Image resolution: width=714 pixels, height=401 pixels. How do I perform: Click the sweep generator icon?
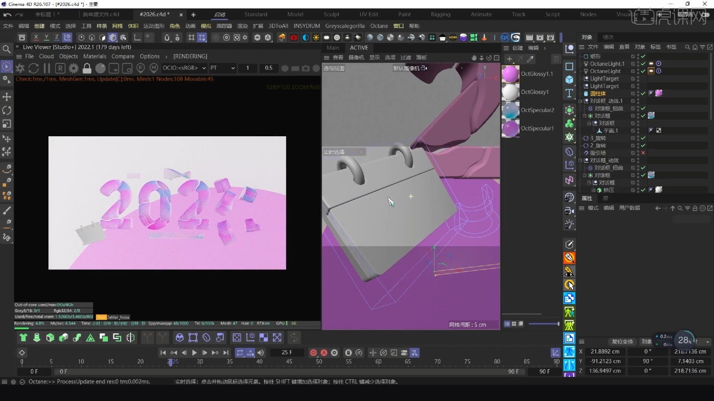tap(77, 338)
